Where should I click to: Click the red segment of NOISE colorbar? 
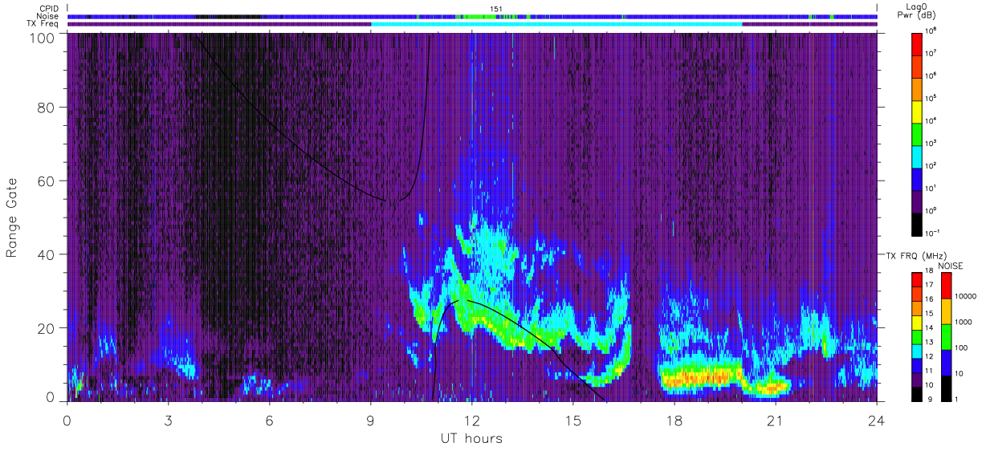(x=946, y=286)
